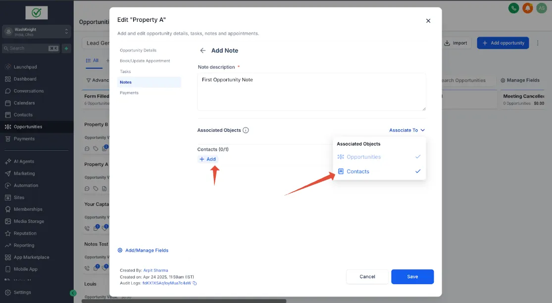Add a contact under Contacts (0/1)

pos(208,159)
